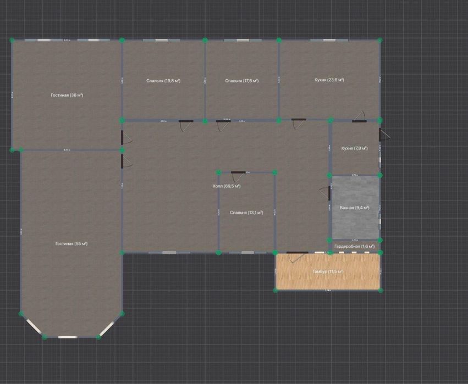468x384 pixels.
Task: Select the left angled bay window of Гостиная 55
Action: [33, 326]
